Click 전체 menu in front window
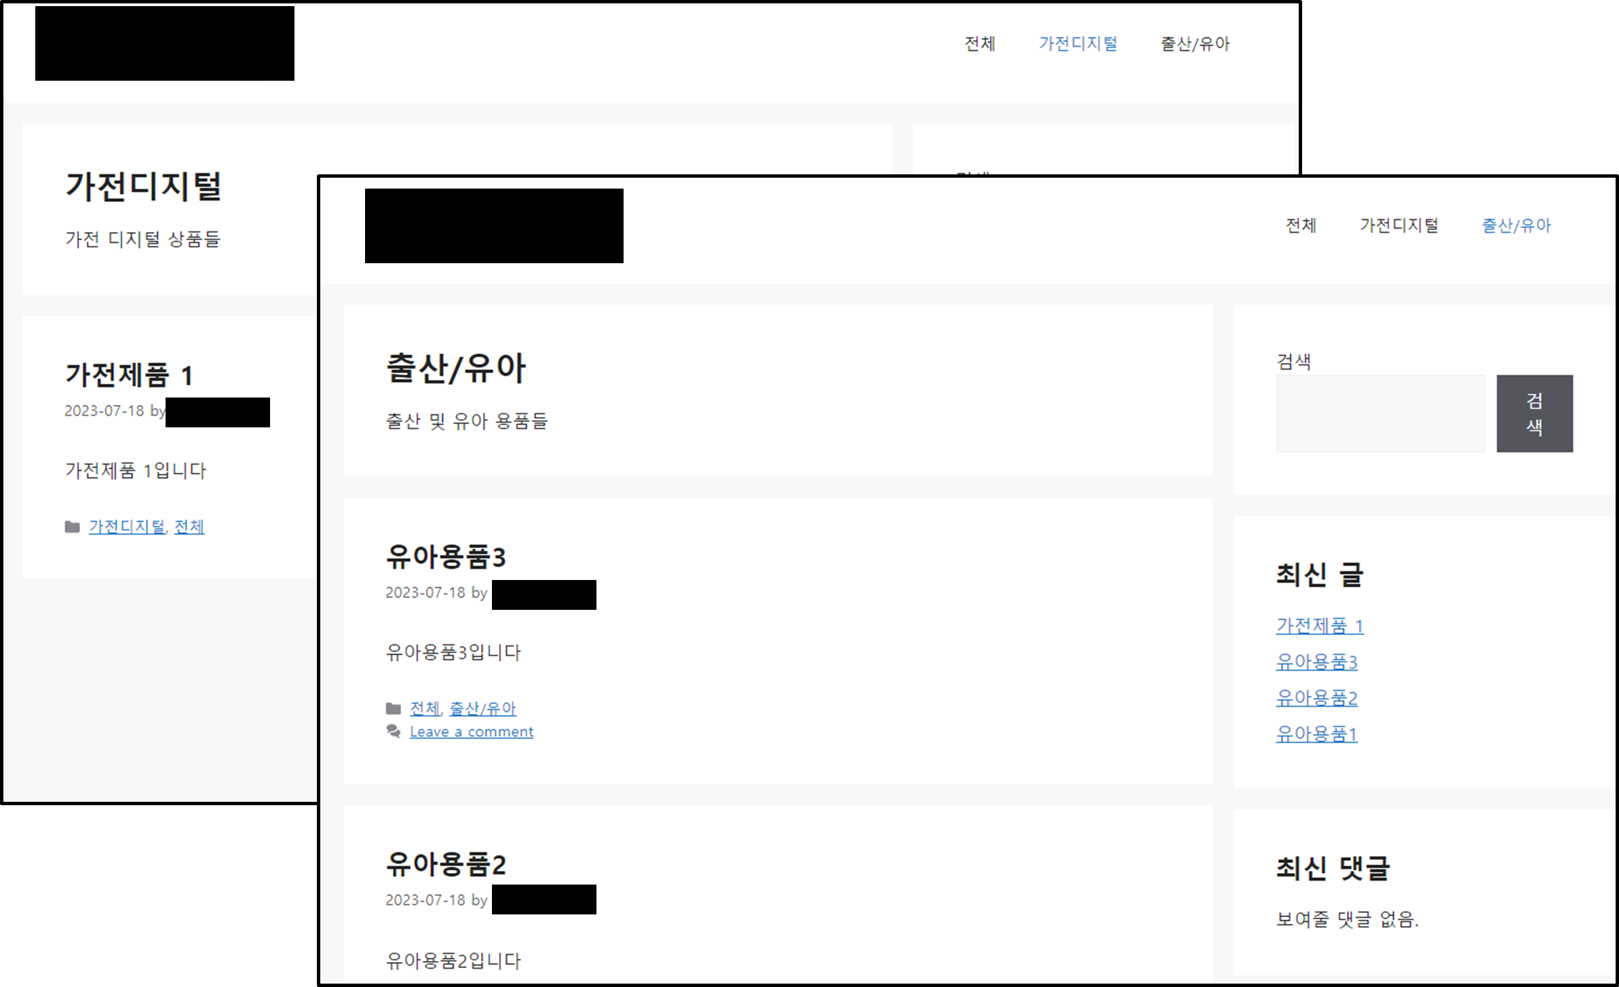 (x=1301, y=225)
